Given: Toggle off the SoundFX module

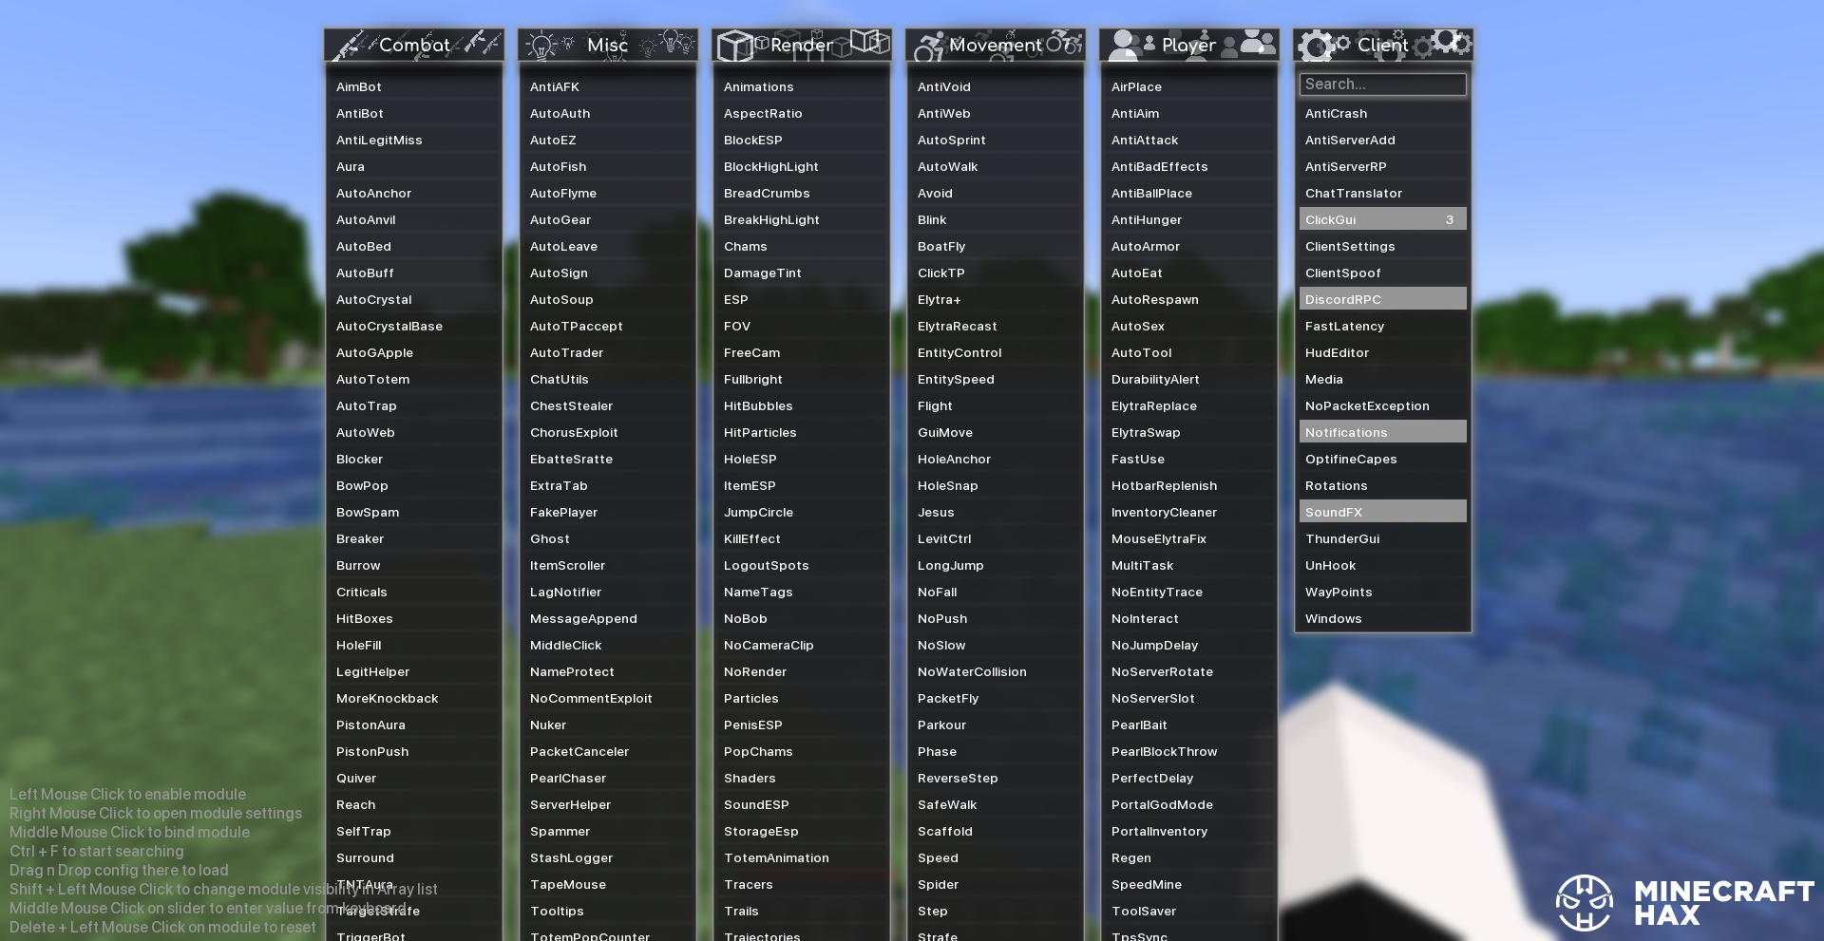Looking at the screenshot, I should [x=1382, y=512].
